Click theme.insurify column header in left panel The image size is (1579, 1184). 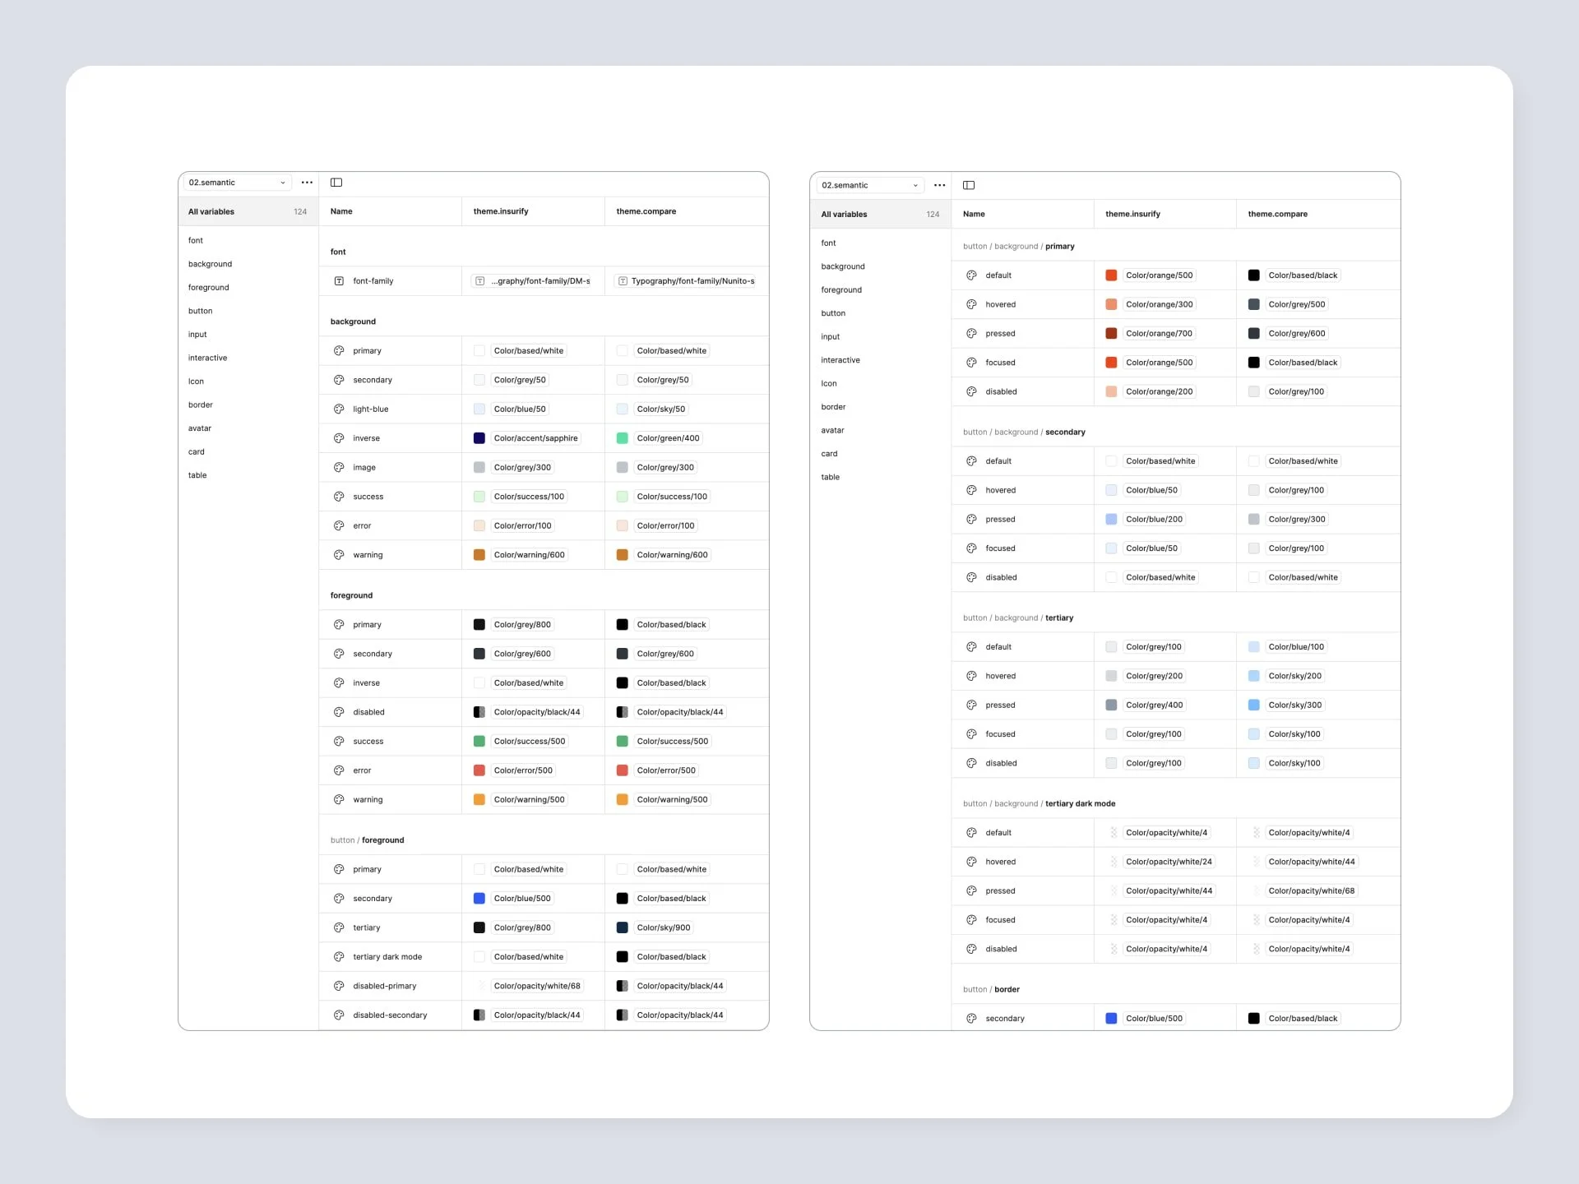click(501, 211)
